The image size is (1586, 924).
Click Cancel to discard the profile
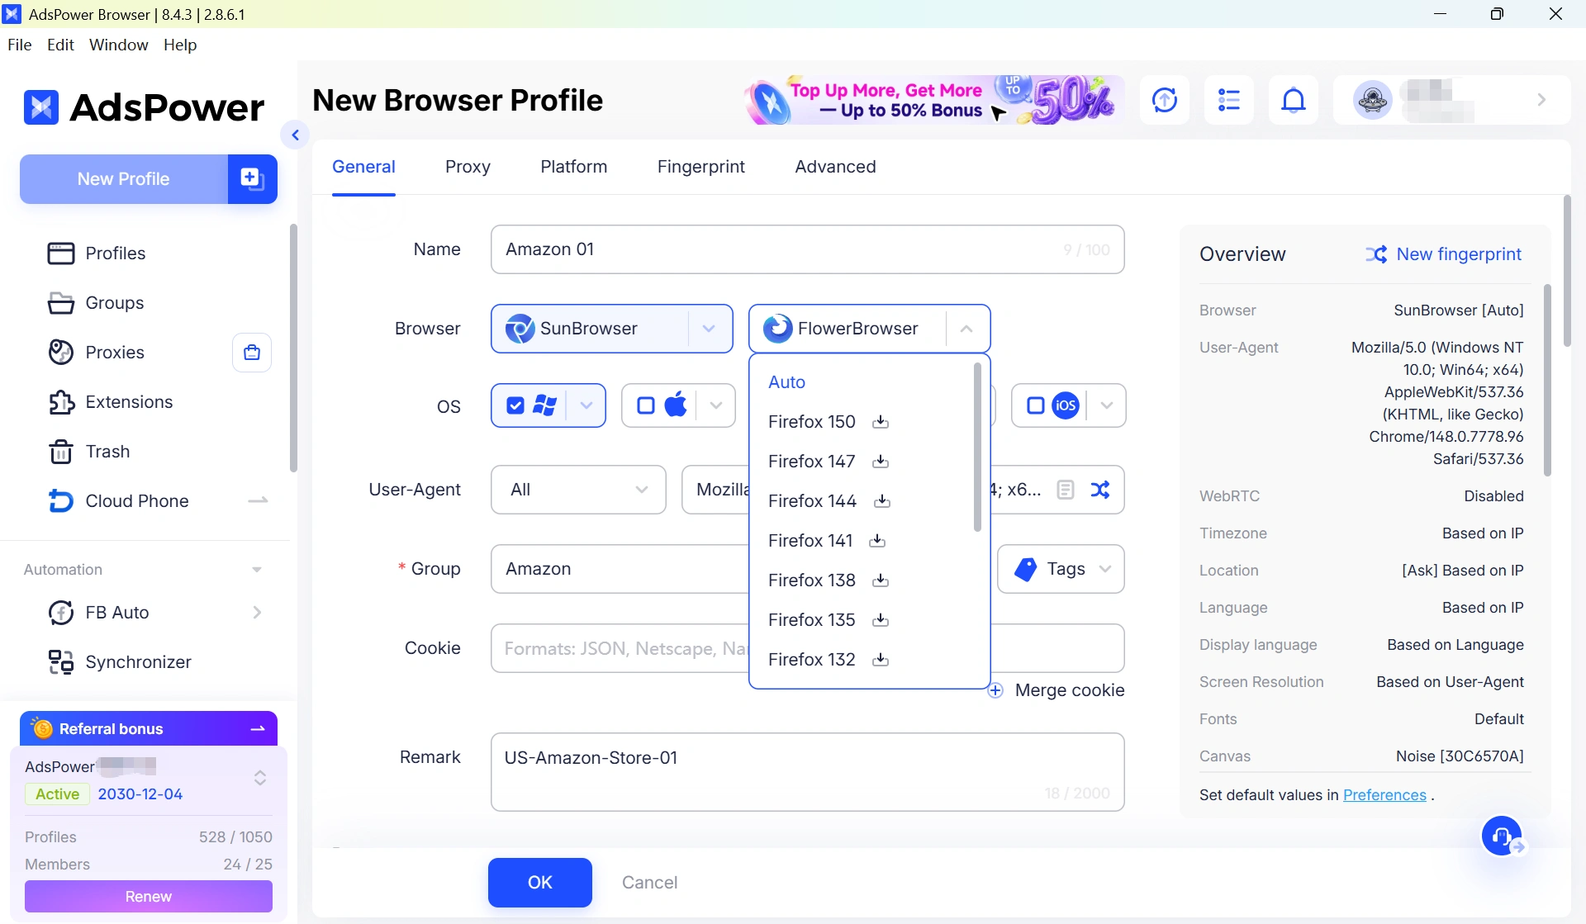point(649,882)
